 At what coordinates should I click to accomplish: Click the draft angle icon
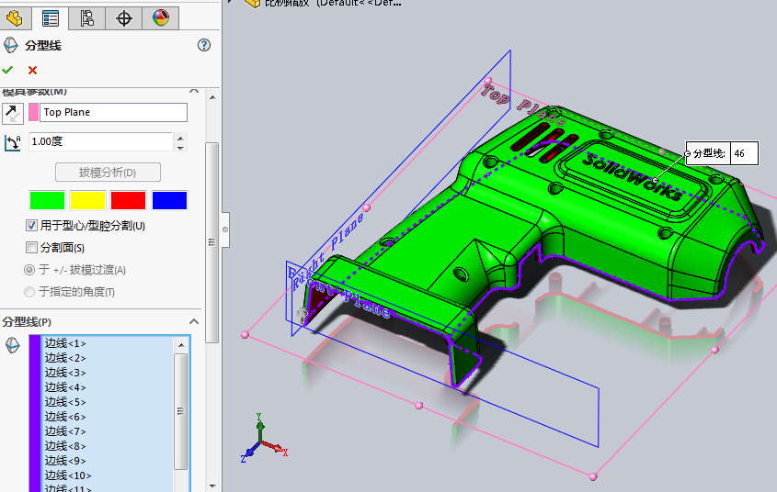[x=12, y=143]
